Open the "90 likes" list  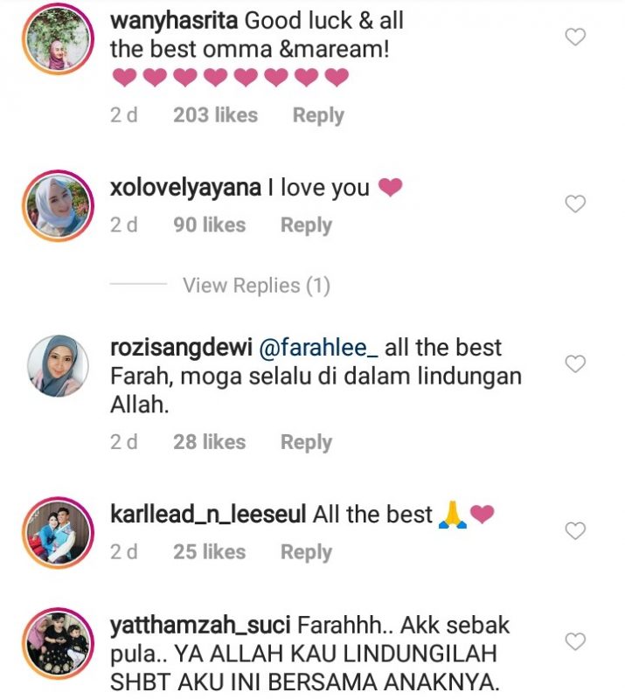tap(209, 225)
